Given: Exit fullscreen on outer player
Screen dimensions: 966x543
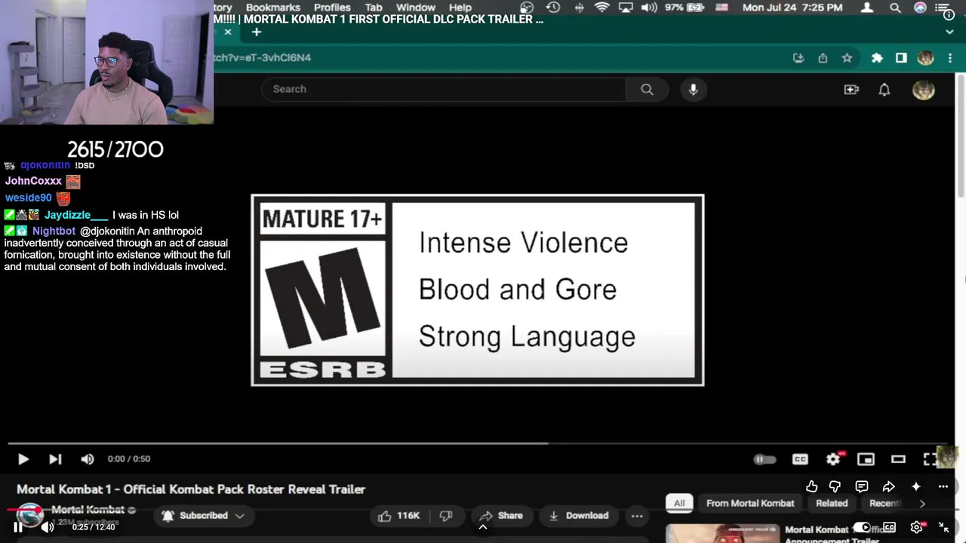Looking at the screenshot, I should pyautogui.click(x=943, y=527).
